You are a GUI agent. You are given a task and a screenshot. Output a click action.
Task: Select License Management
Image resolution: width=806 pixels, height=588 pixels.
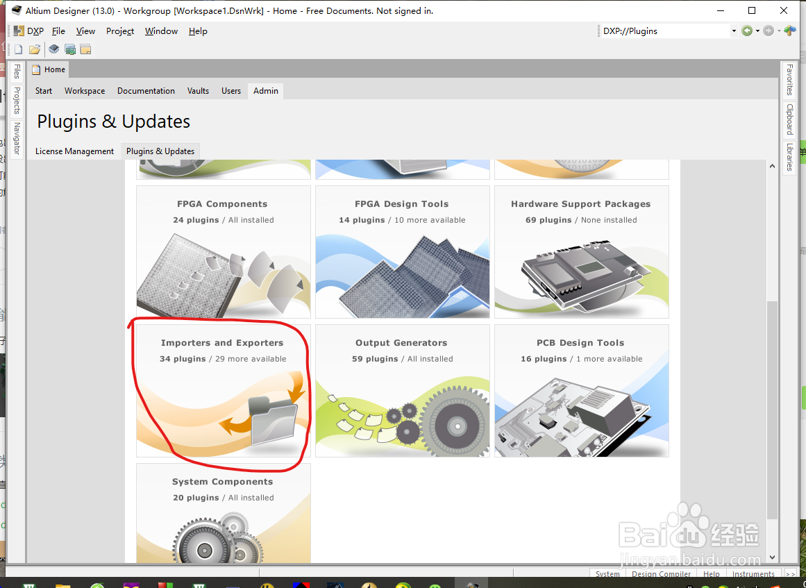click(74, 151)
